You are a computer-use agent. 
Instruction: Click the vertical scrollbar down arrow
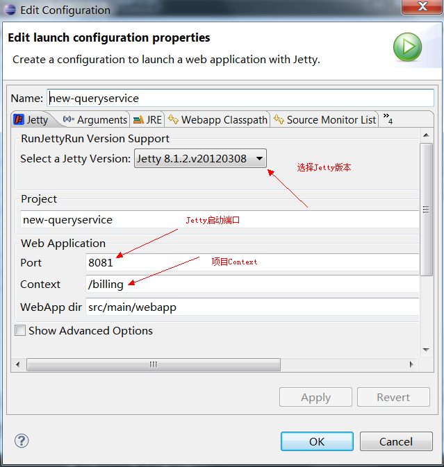pos(426,350)
